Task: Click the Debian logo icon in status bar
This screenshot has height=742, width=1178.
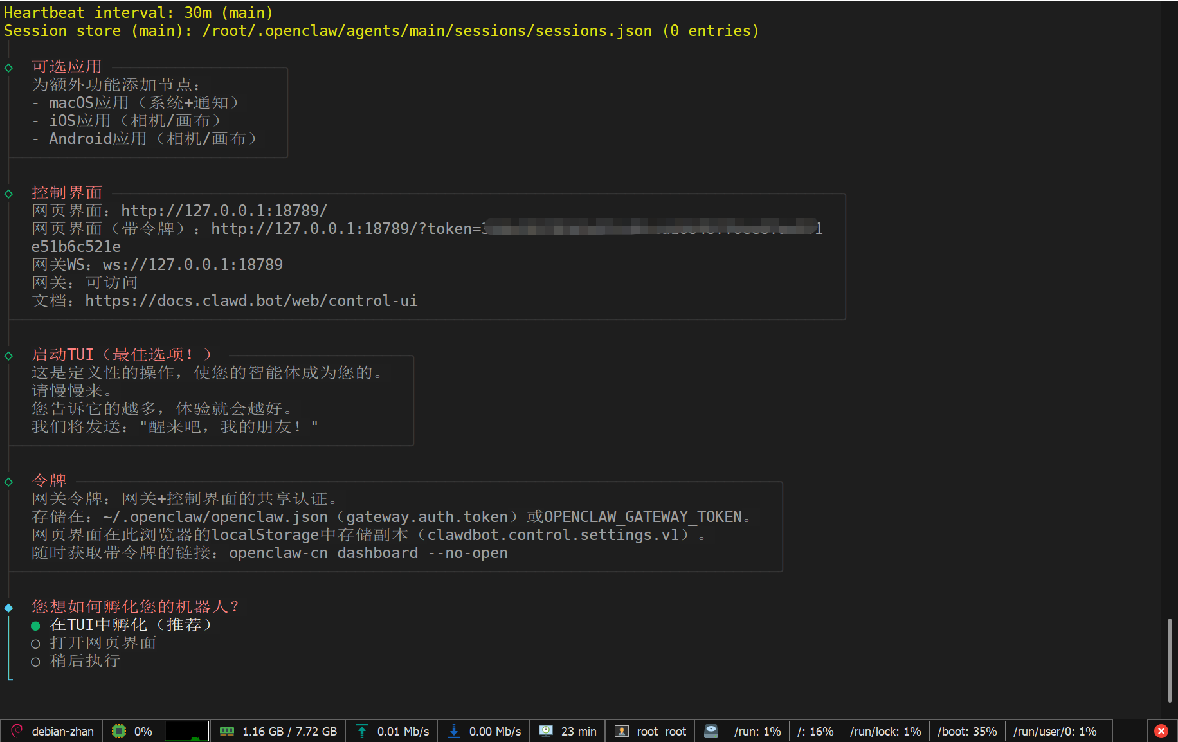Action: coord(17,731)
